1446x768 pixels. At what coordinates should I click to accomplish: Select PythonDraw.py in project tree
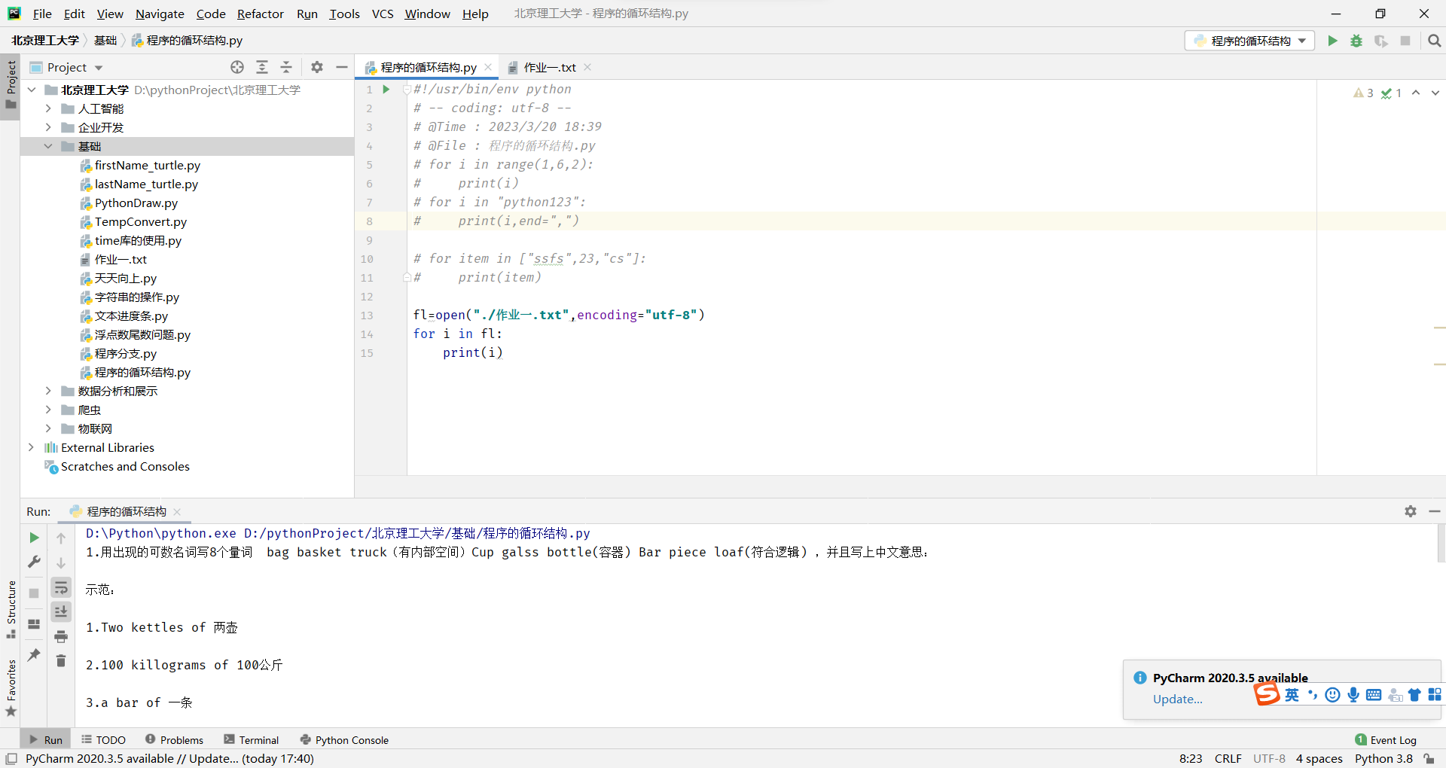pos(136,203)
